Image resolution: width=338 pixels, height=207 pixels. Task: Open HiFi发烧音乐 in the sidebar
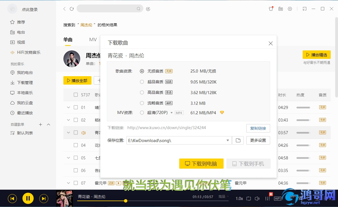25,52
